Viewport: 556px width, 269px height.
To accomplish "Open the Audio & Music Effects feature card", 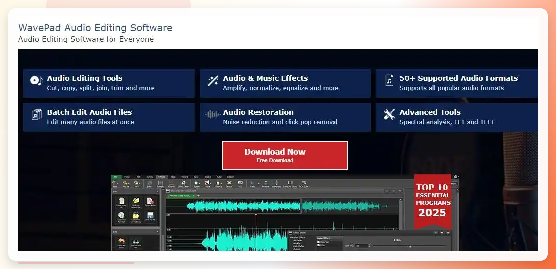I will 285,83.
